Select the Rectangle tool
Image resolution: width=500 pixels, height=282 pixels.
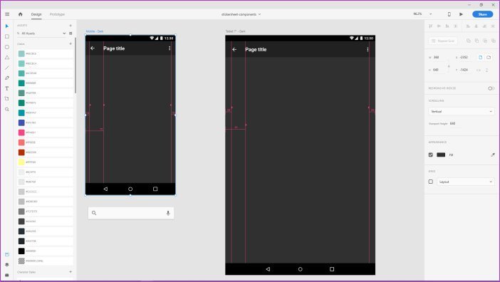click(x=7, y=36)
